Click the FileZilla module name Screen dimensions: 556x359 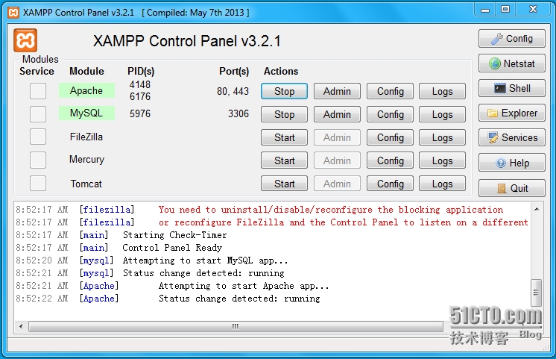(x=86, y=137)
